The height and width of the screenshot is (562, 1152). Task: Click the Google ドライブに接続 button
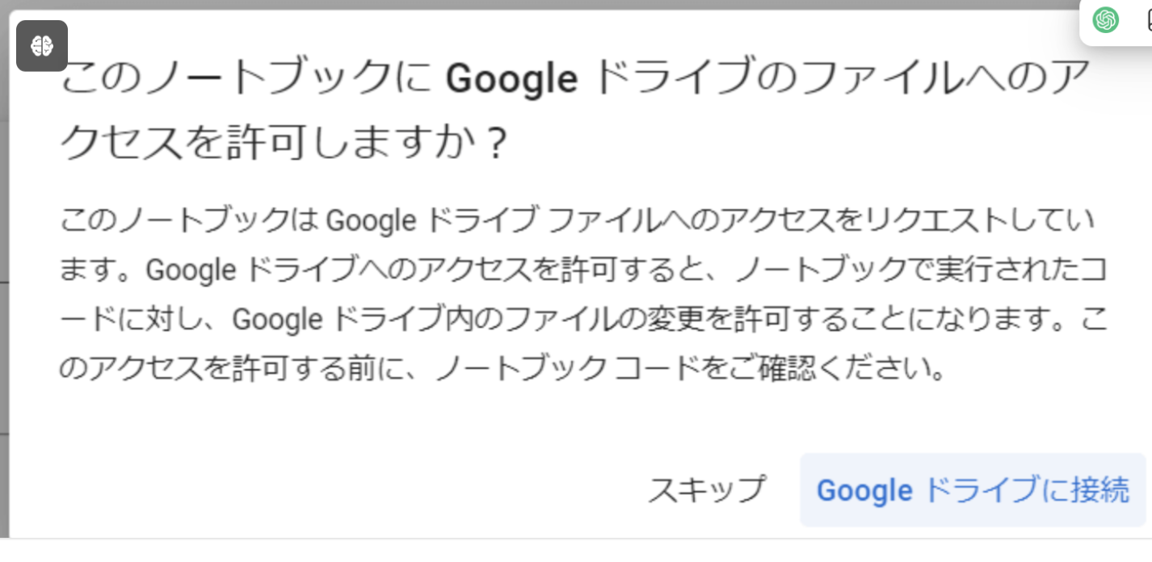pos(973,490)
